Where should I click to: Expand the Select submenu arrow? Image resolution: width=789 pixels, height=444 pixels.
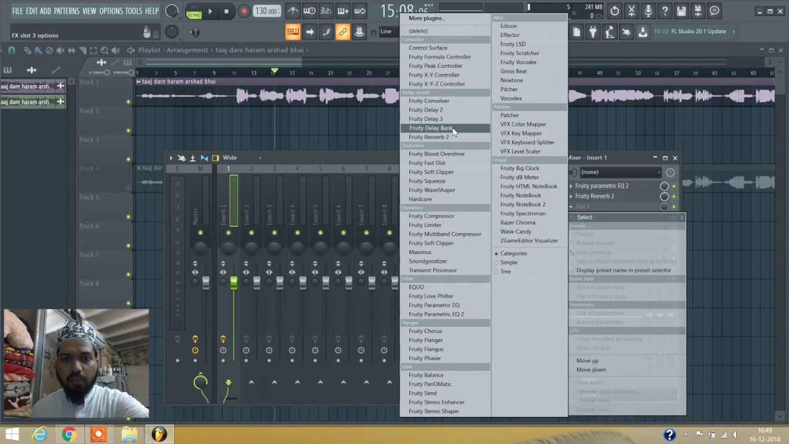point(681,218)
